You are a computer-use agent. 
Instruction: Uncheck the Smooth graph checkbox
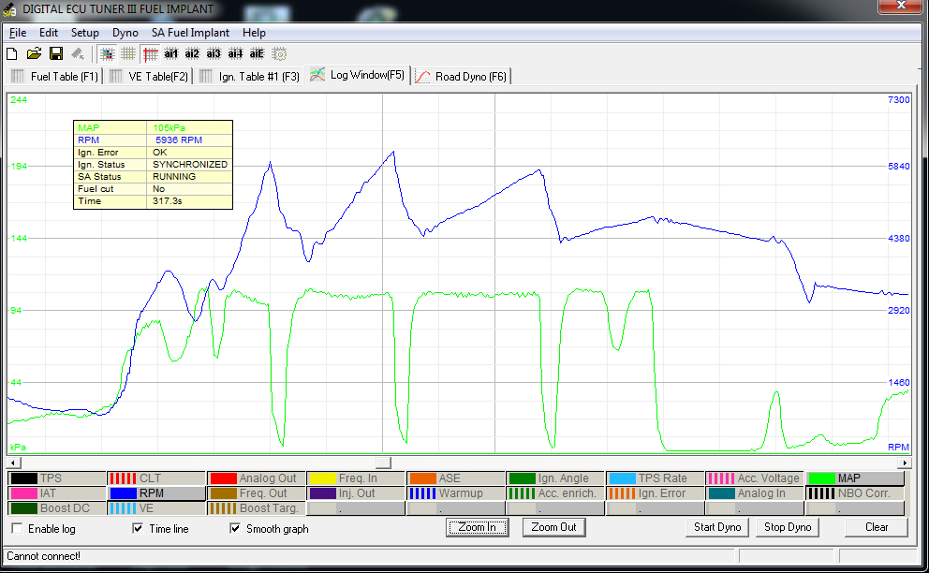coord(235,528)
